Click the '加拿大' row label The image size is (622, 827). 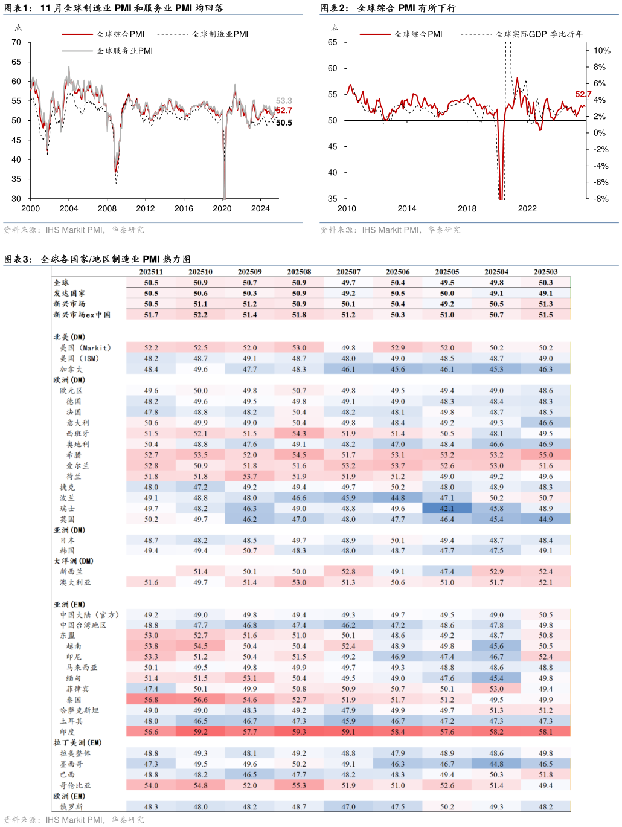point(71,369)
